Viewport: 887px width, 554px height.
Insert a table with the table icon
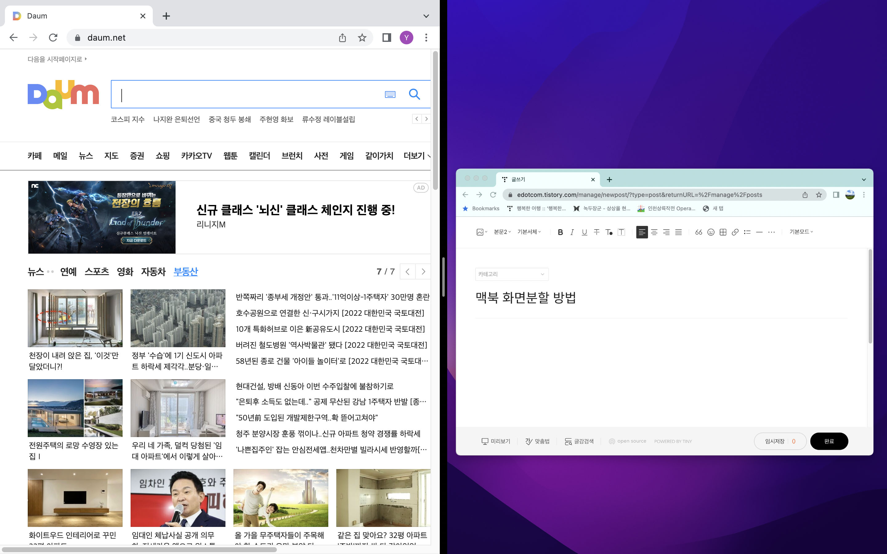(723, 232)
